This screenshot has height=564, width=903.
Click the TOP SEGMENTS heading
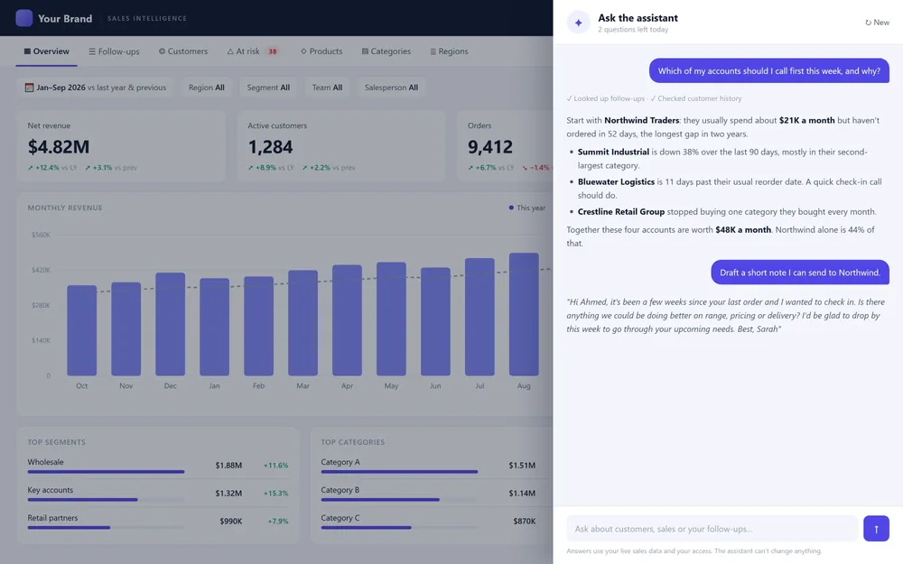(x=56, y=442)
